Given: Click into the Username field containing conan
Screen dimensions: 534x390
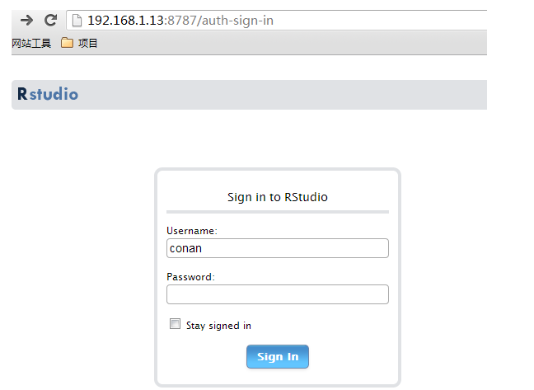Looking at the screenshot, I should point(278,248).
